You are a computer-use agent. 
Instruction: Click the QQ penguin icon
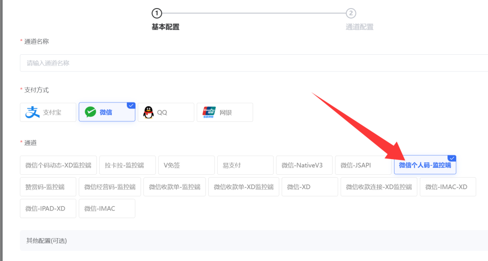tap(148, 112)
